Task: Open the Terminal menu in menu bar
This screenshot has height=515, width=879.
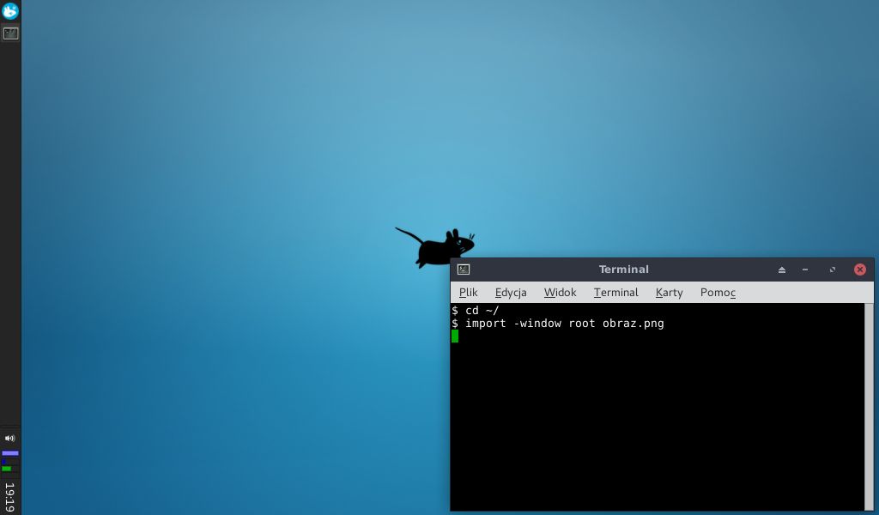Action: (x=616, y=293)
